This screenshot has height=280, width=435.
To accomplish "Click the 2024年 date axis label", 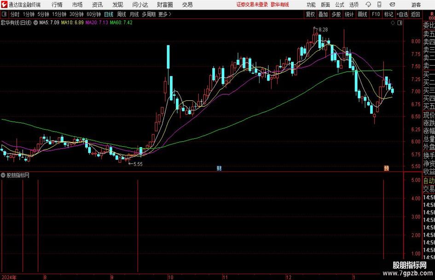I will pyautogui.click(x=9, y=277).
